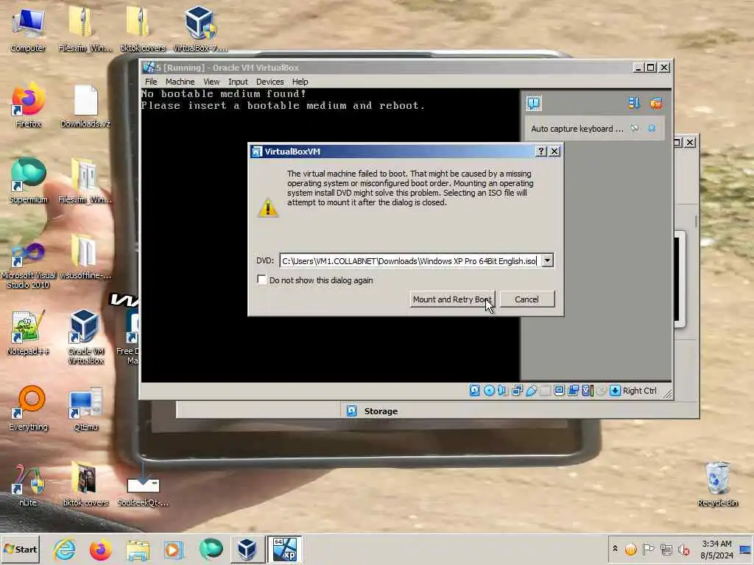The height and width of the screenshot is (565, 754).
Task: Clear all notifications icon in panel
Action: [656, 103]
